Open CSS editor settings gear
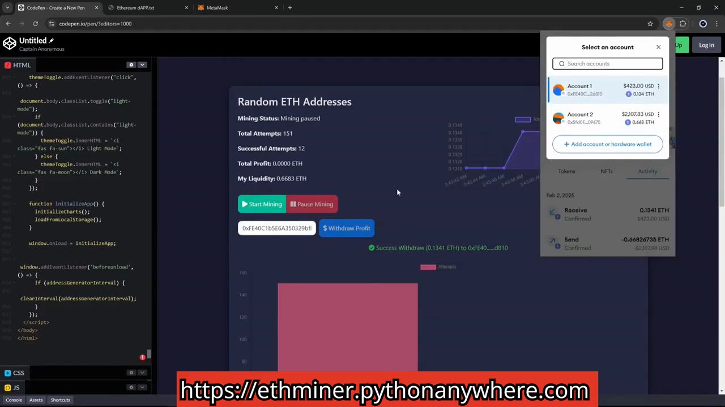This screenshot has height=407, width=725. (x=131, y=373)
